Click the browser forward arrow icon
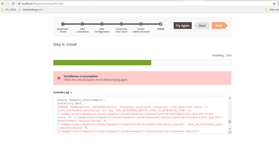 8,4
